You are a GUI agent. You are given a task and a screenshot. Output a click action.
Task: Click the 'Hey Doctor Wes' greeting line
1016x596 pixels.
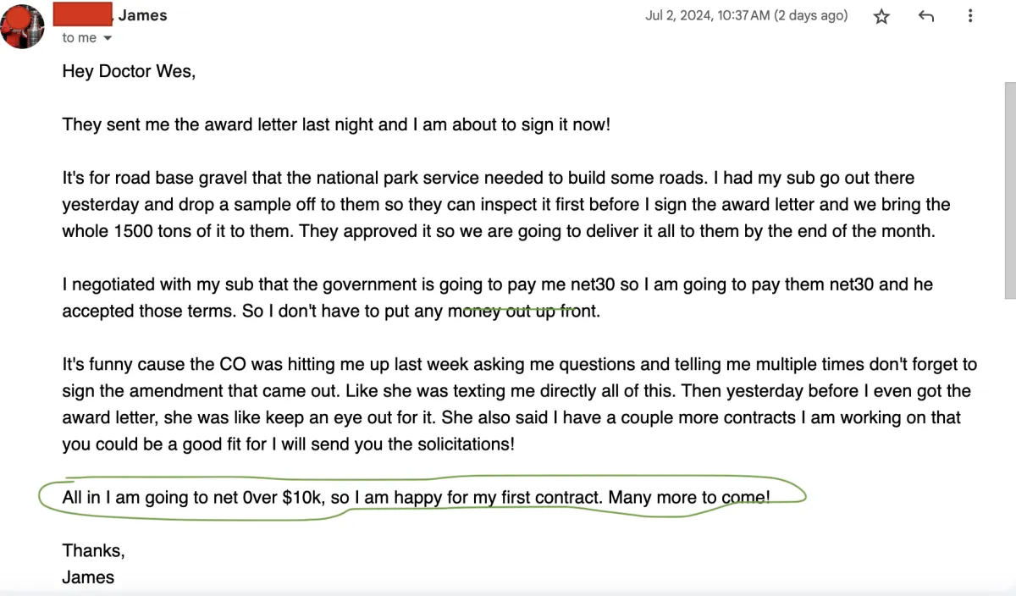pos(129,71)
